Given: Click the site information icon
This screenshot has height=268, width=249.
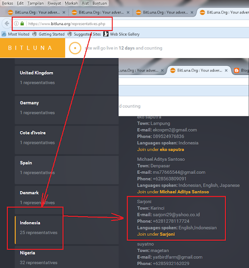Looking at the screenshot, I should pyautogui.click(x=16, y=23).
